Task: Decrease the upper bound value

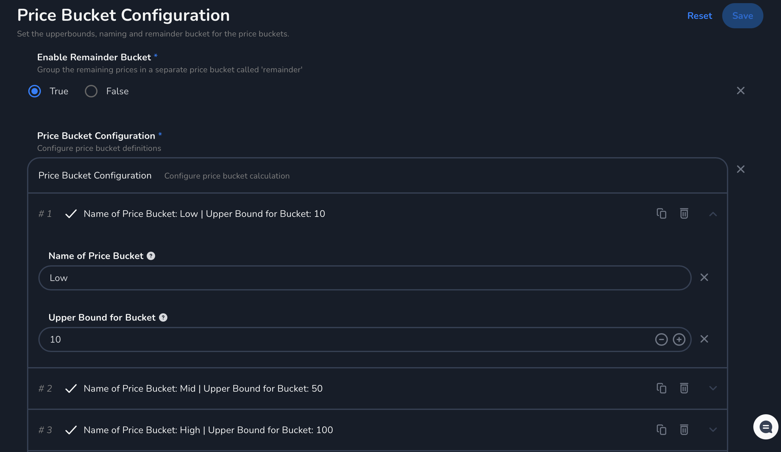Action: pos(661,339)
